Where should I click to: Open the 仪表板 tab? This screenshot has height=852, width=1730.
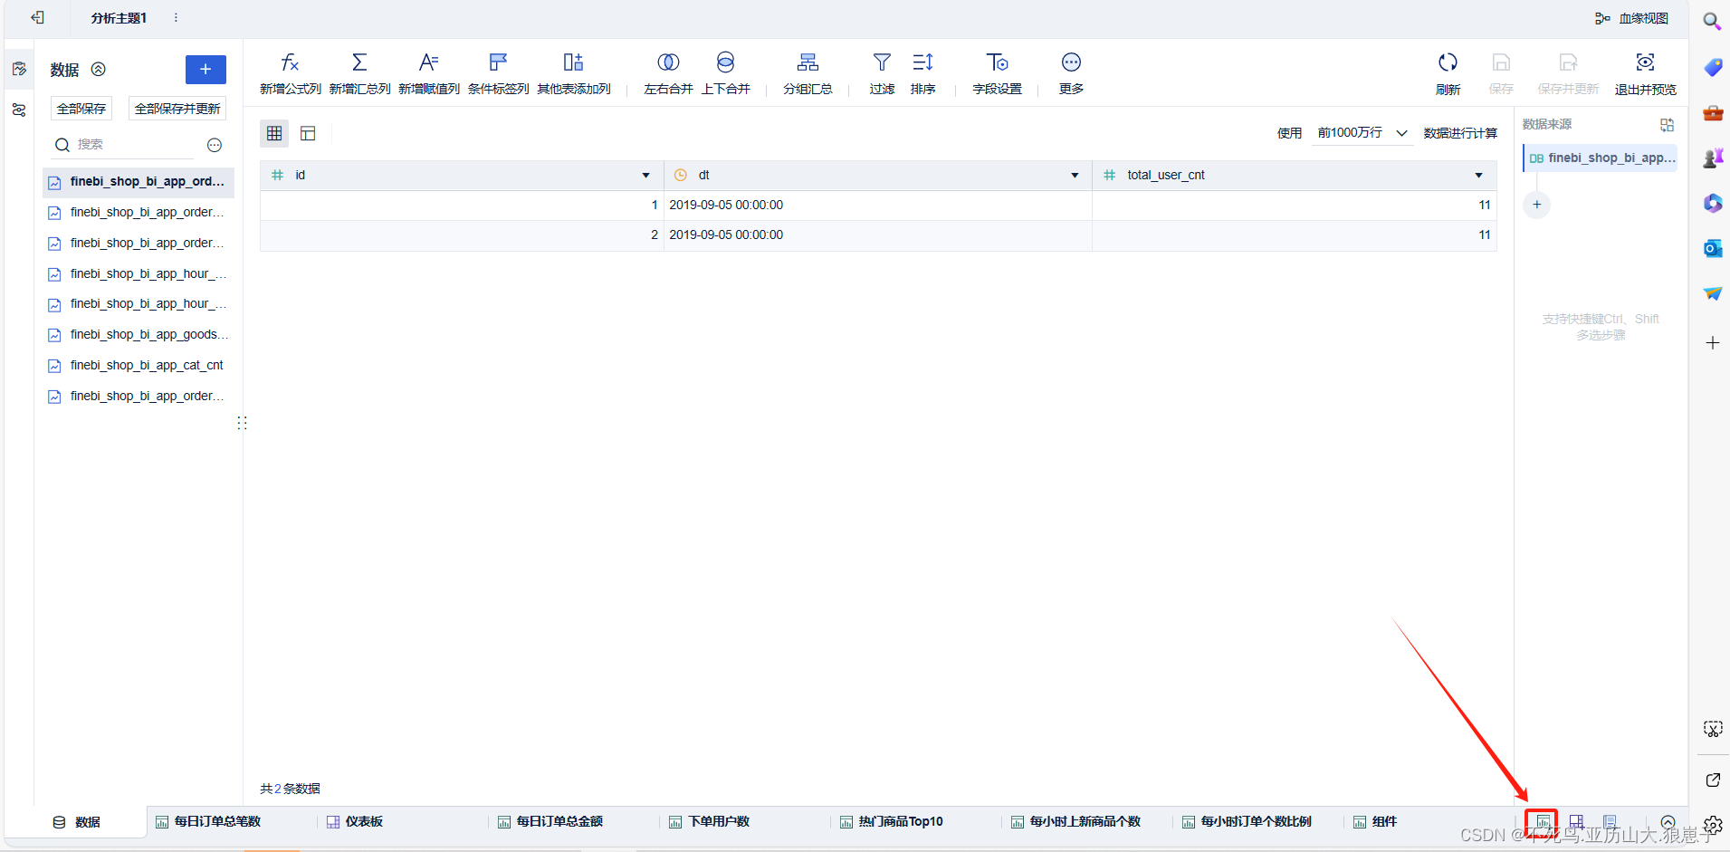tap(355, 821)
